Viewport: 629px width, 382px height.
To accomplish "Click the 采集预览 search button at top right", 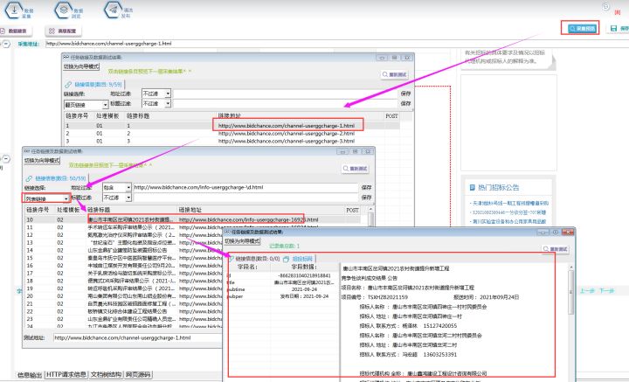I will 582,29.
